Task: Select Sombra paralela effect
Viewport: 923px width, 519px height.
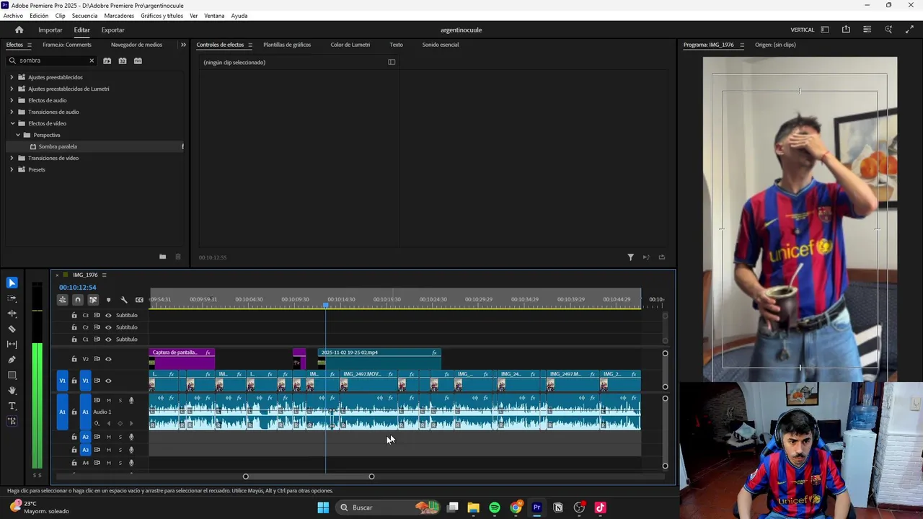Action: click(58, 146)
